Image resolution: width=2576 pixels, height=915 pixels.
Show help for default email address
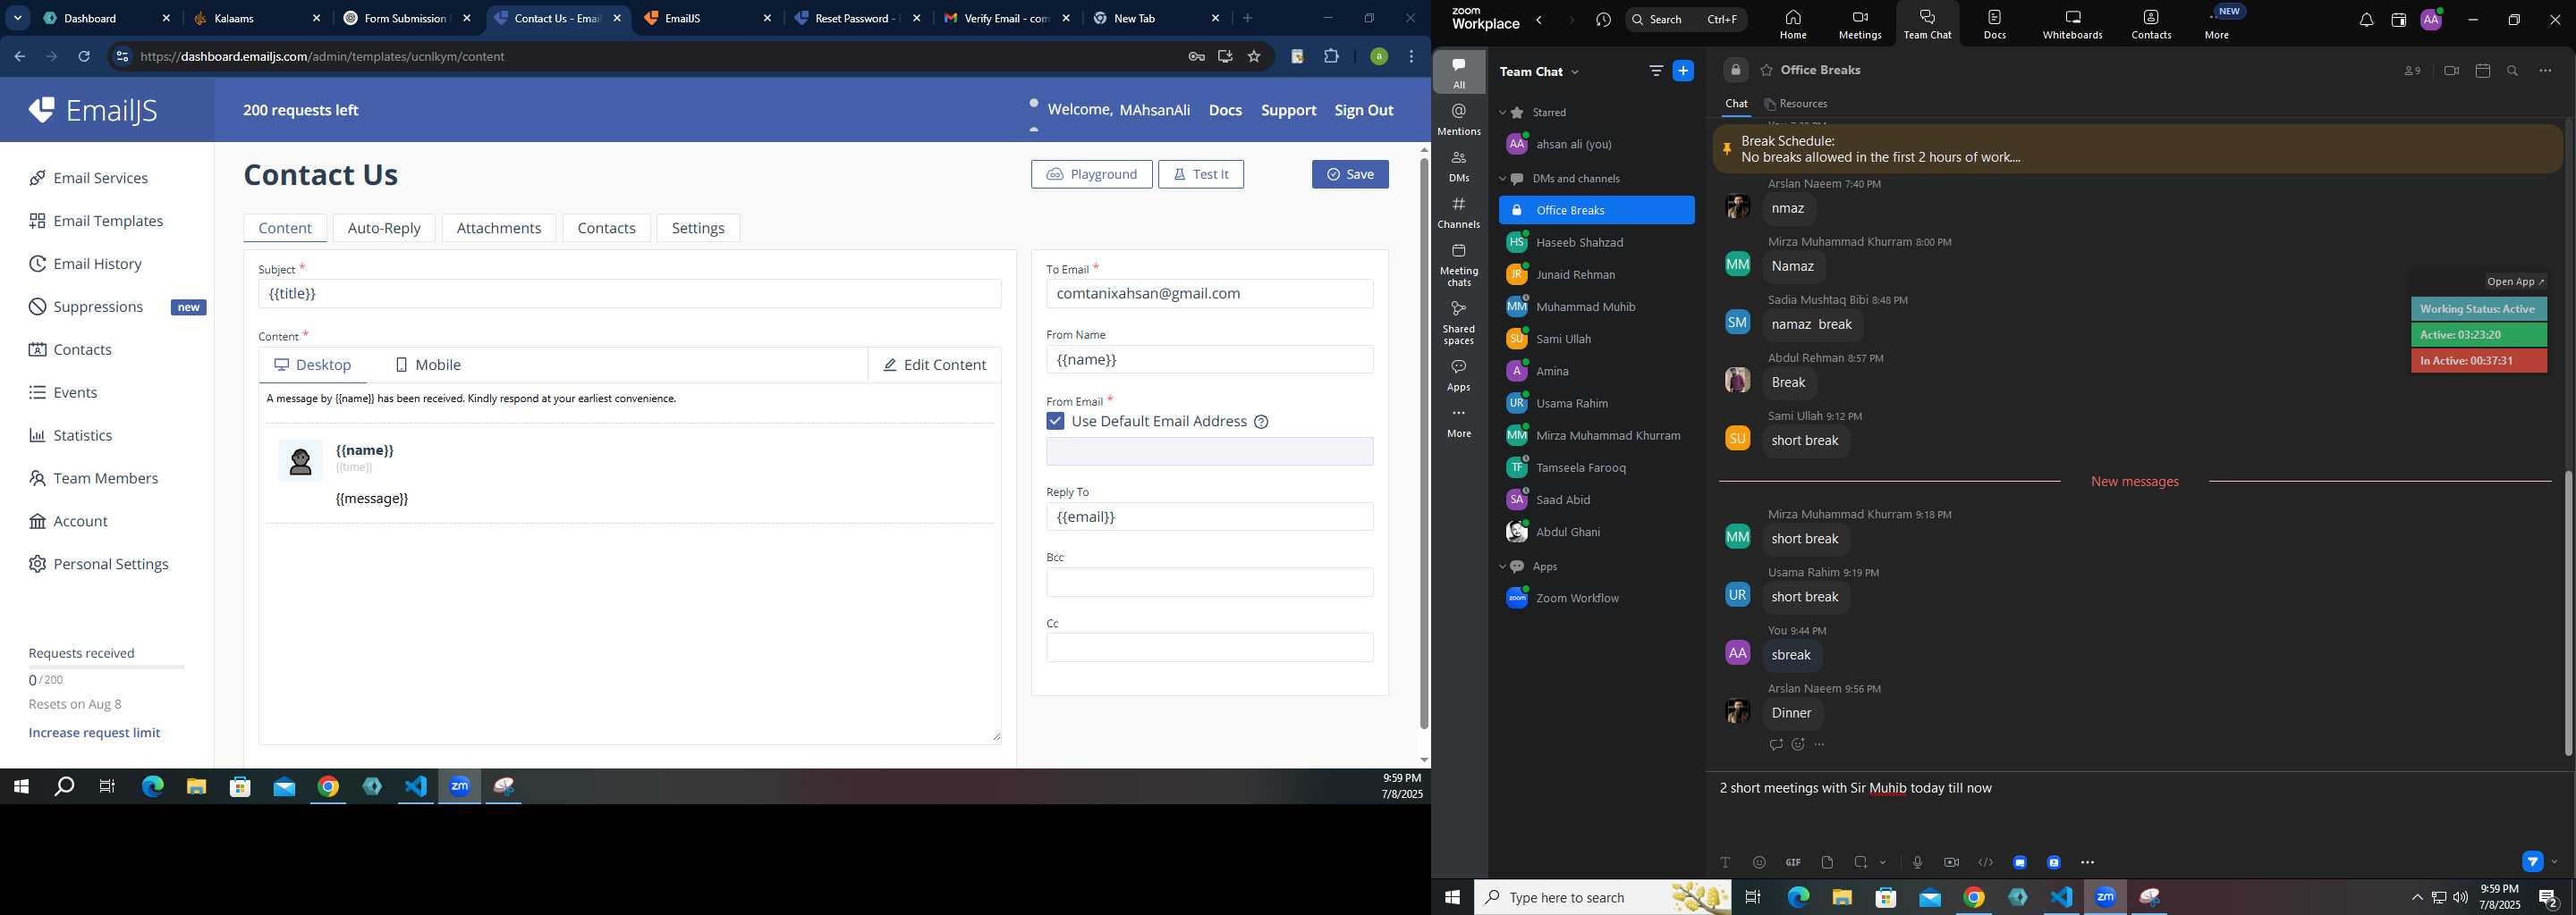tap(1261, 422)
